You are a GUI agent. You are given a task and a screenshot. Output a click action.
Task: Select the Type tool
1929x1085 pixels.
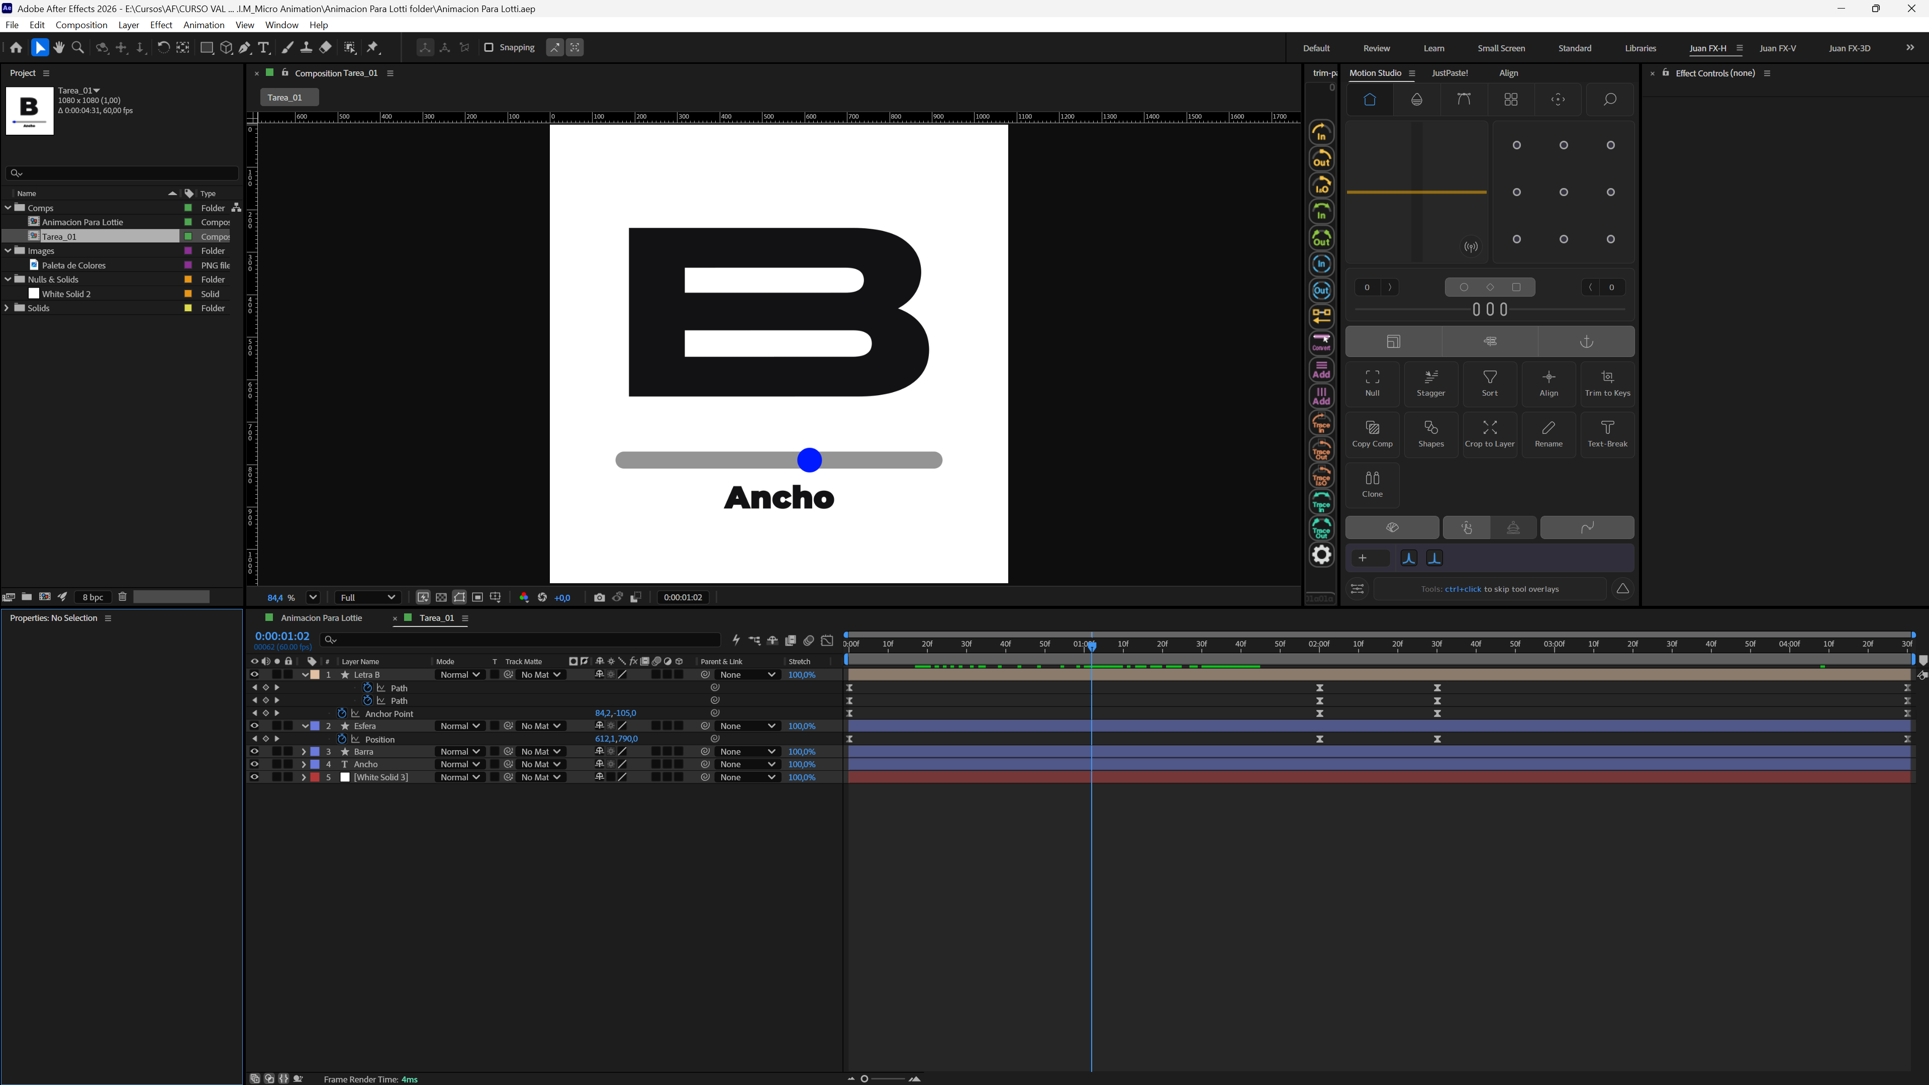point(263,47)
